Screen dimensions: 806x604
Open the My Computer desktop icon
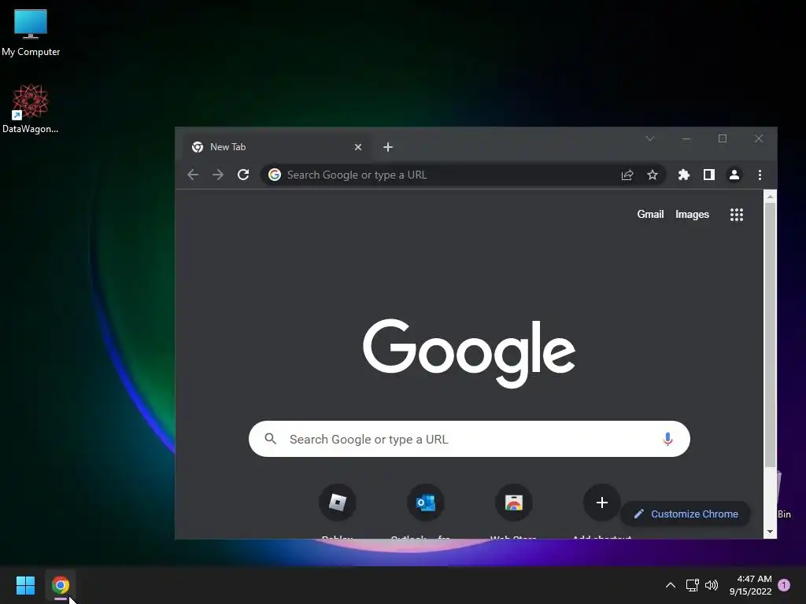point(31,31)
